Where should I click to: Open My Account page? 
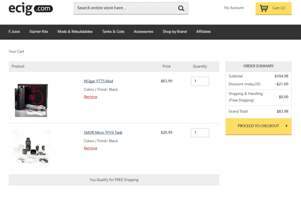234,8
